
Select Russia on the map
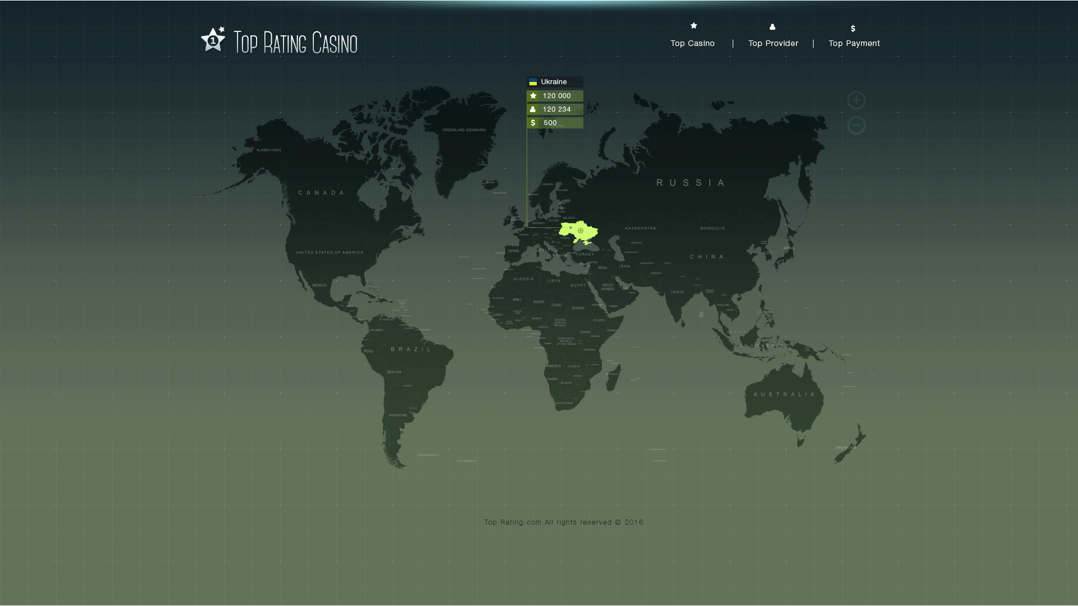point(691,183)
